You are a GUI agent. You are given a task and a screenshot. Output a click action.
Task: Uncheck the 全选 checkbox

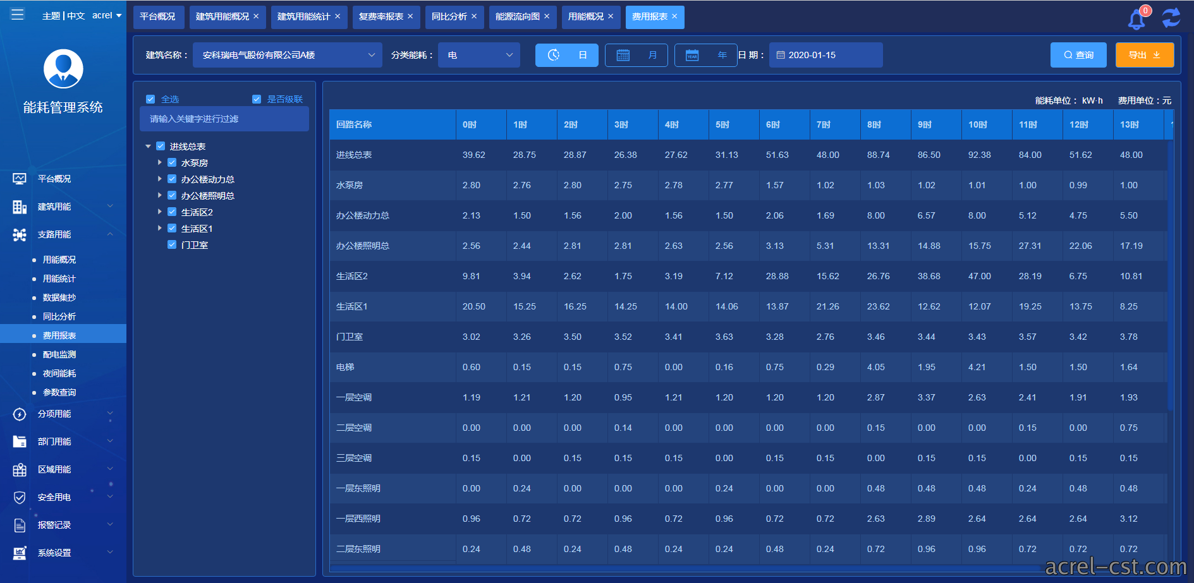pyautogui.click(x=150, y=99)
